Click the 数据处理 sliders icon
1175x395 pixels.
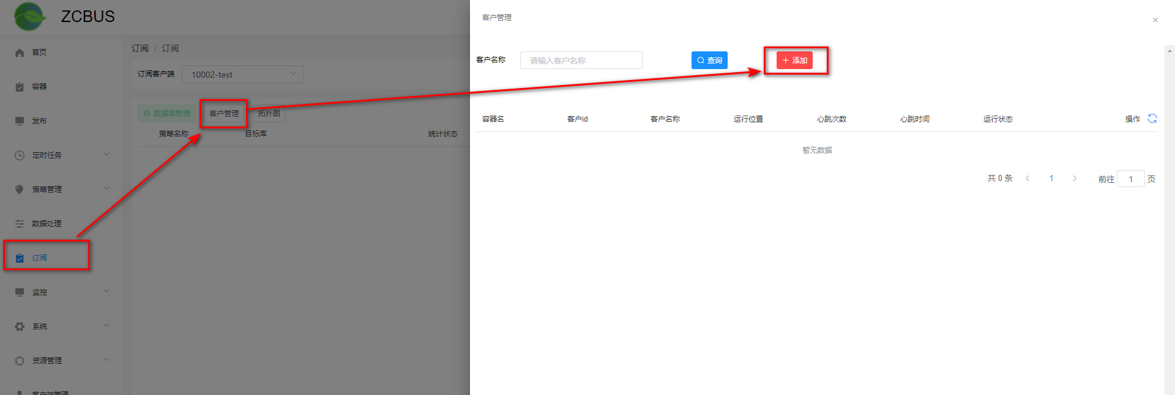(20, 224)
